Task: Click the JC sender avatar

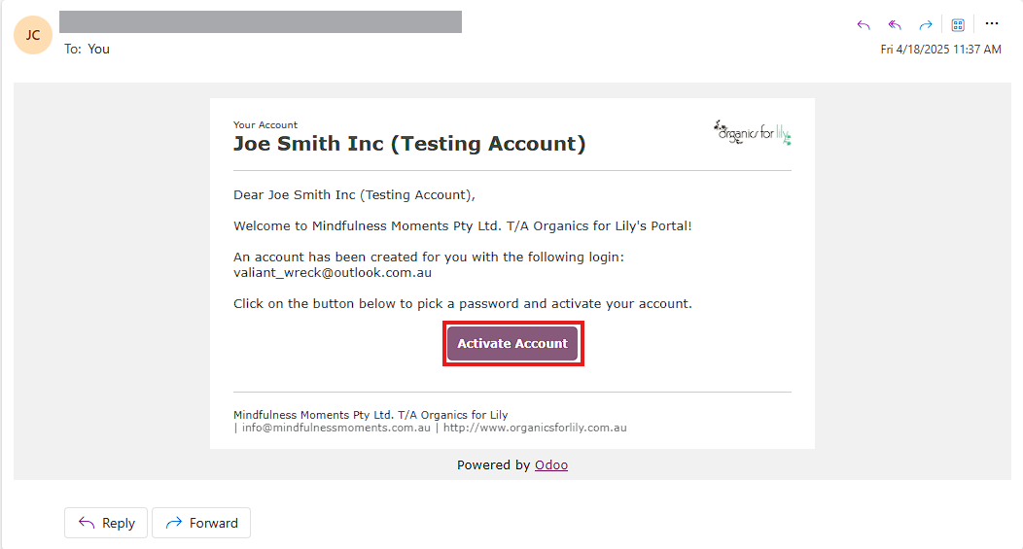Action: (x=33, y=35)
